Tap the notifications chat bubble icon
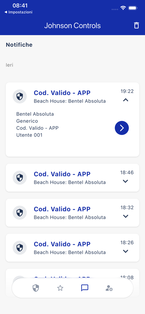Screen dimensions: 145x314 point(85,288)
